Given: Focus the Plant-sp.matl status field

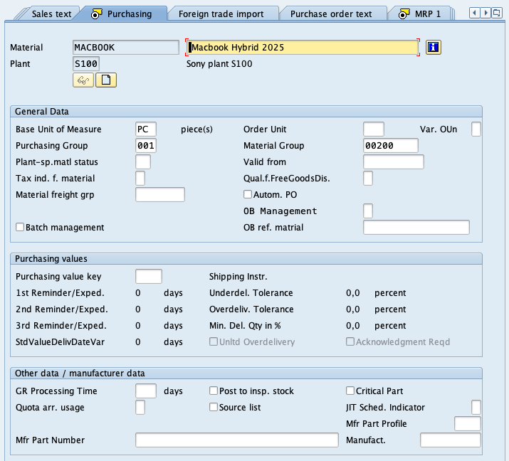Looking at the screenshot, I should click(143, 162).
